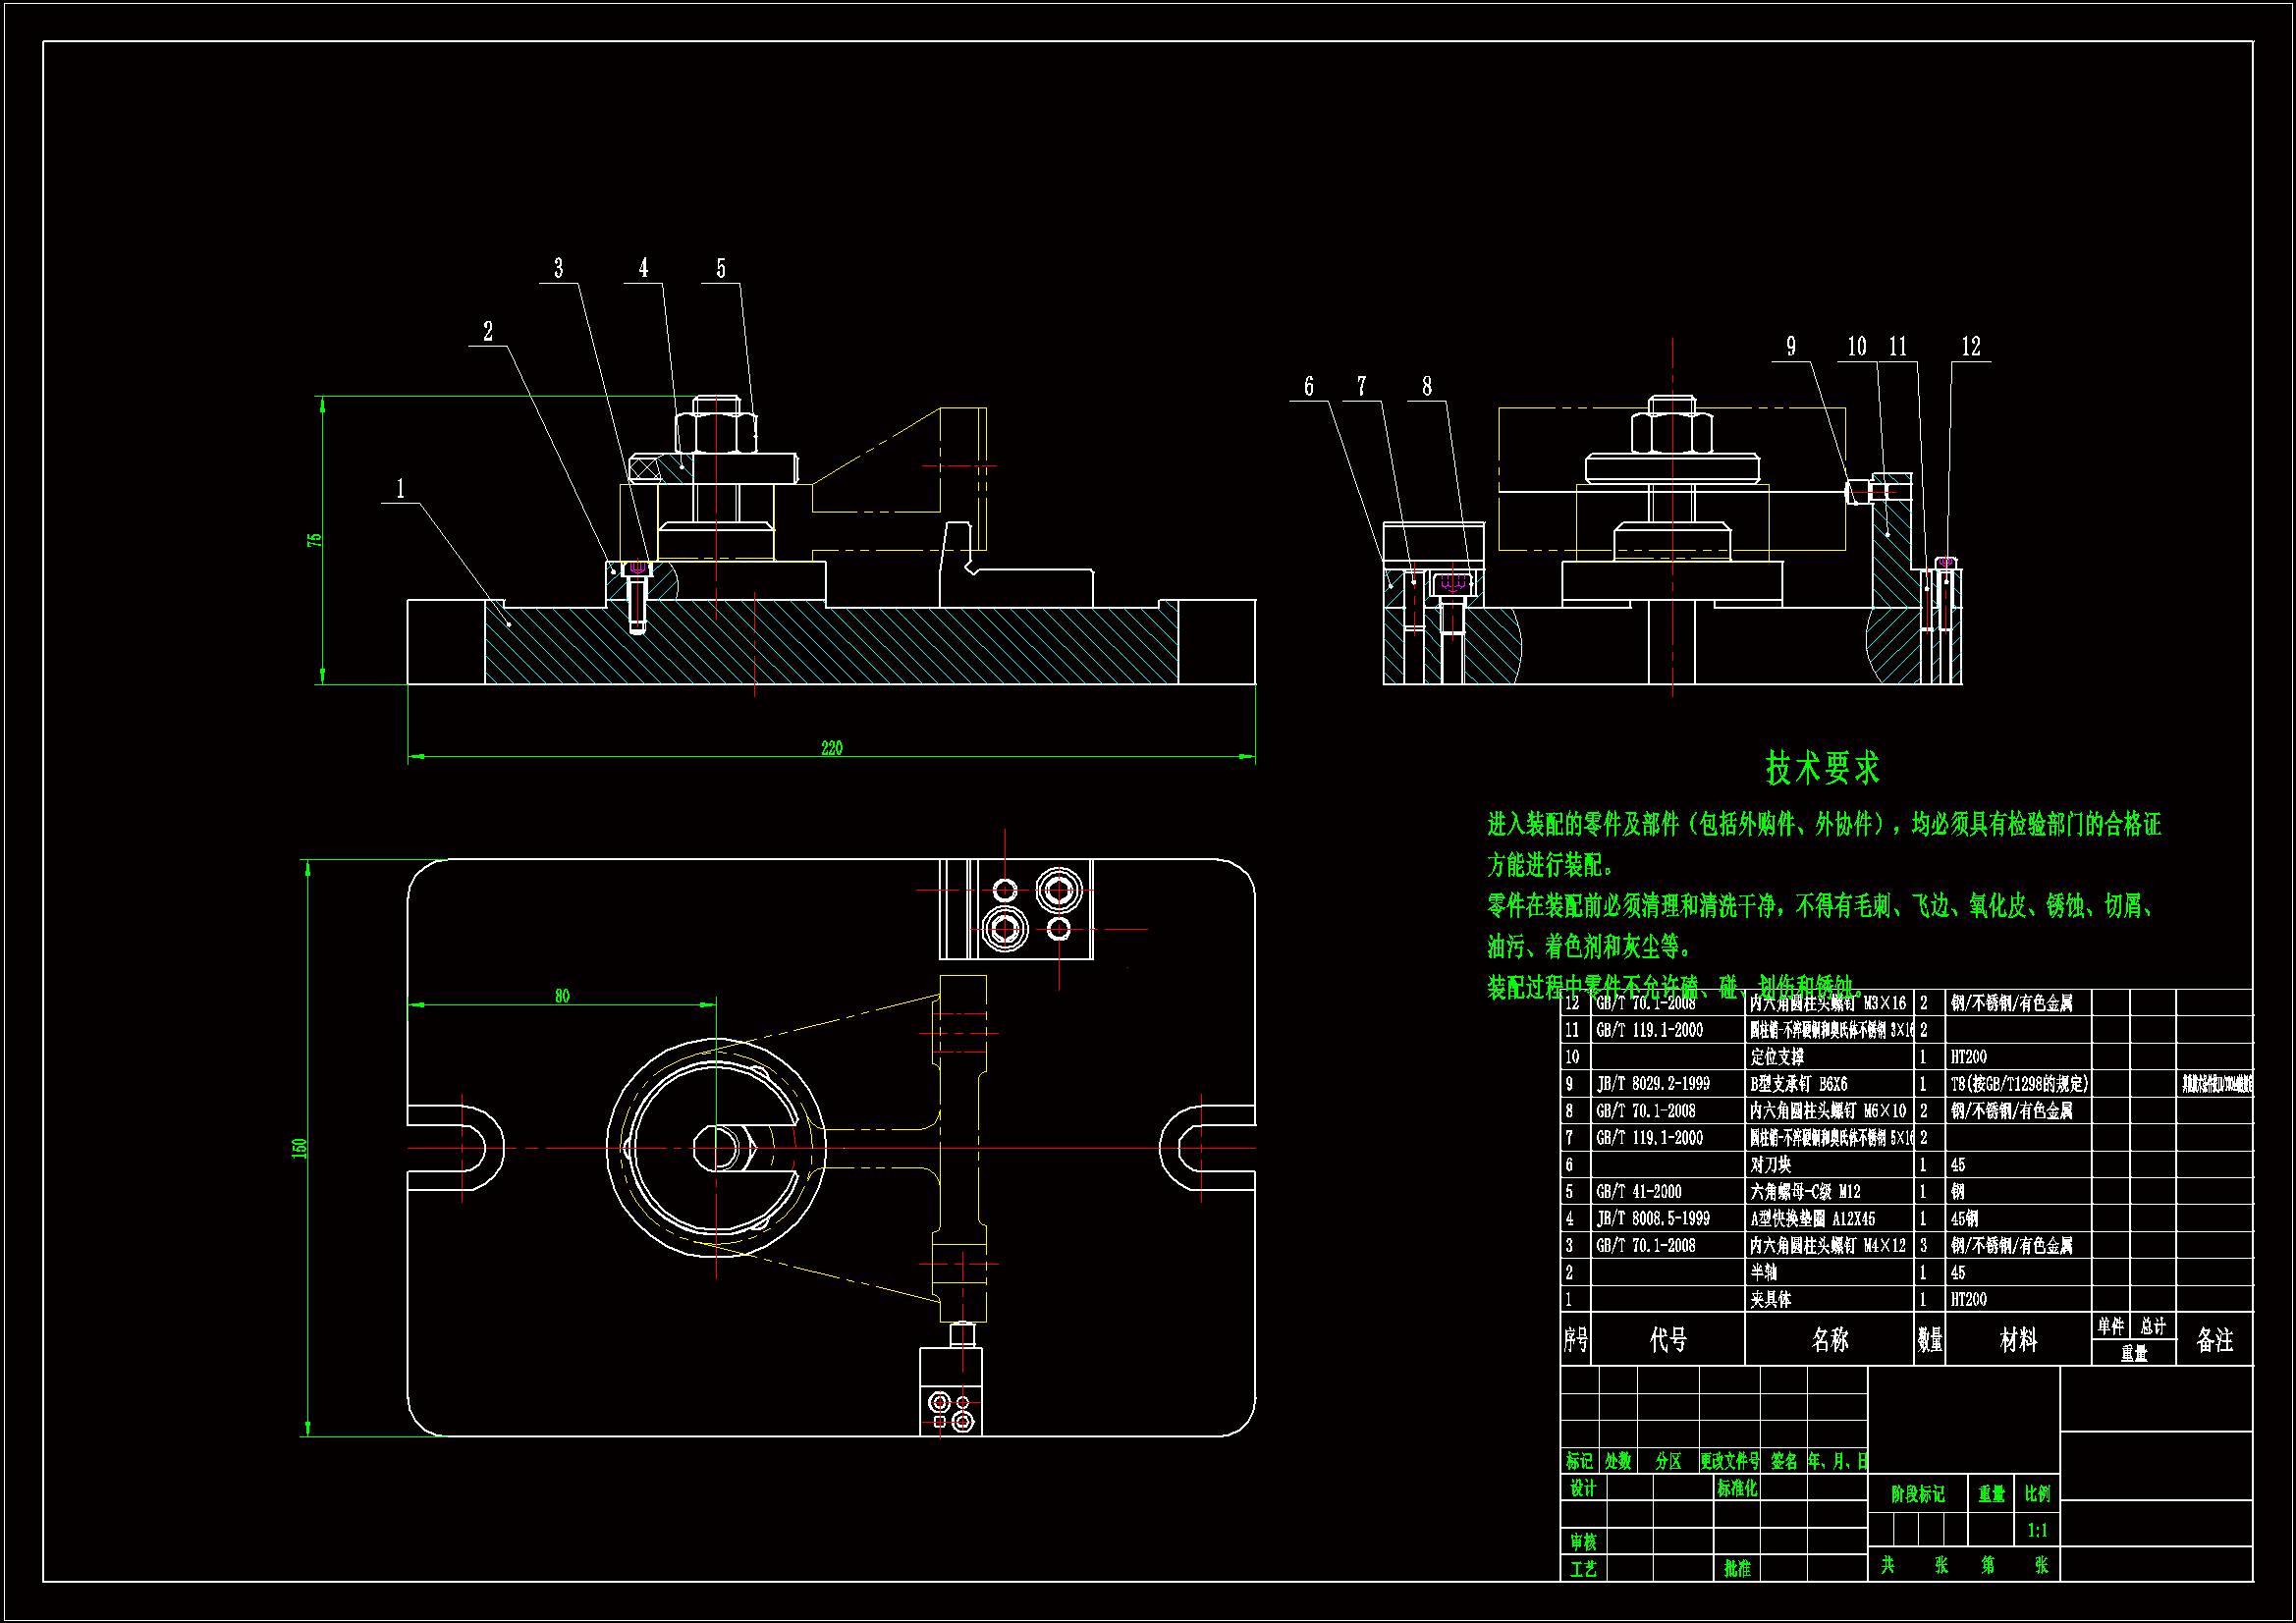This screenshot has width=2296, height=1623.
Task: Select the JB/T 8029.2-1999 code cell
Action: point(1652,1083)
